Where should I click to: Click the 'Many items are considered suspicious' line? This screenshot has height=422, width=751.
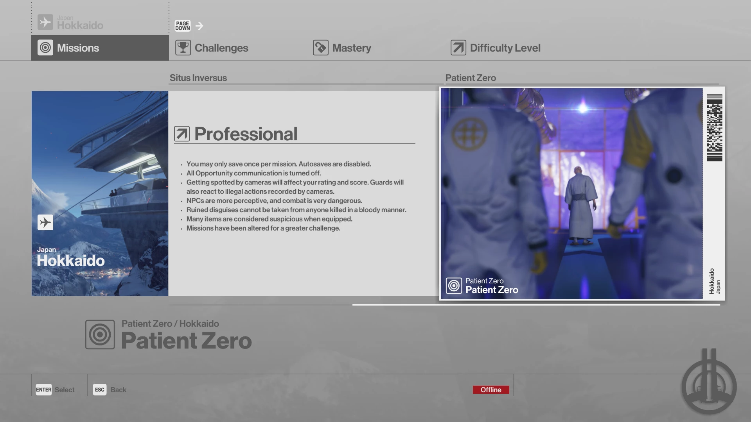(x=269, y=219)
